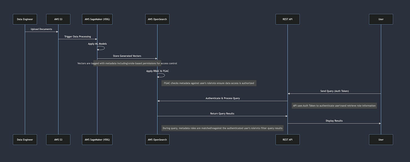Viewport: 410px width, 162px height.
Task: Click the note 'During query, metadata roles are matched'
Action: coord(222,128)
